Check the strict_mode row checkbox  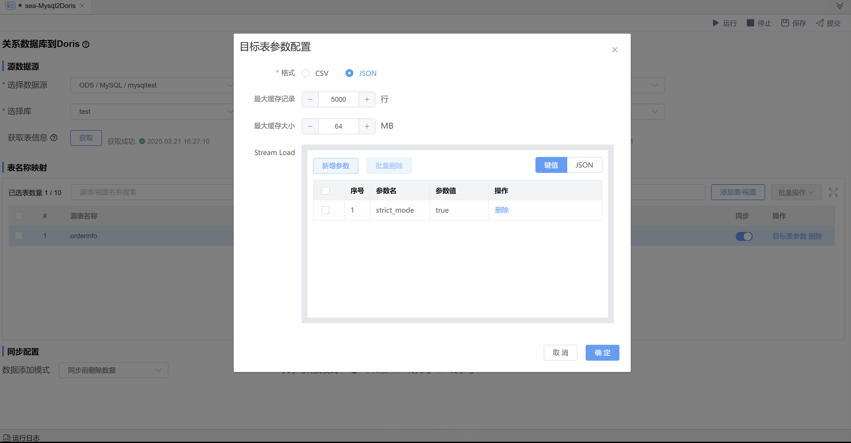pos(325,210)
